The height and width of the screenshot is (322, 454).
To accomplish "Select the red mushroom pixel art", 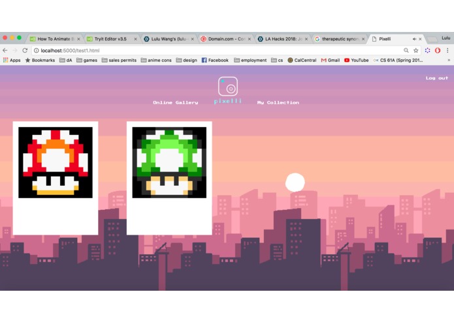I will coord(56,162).
